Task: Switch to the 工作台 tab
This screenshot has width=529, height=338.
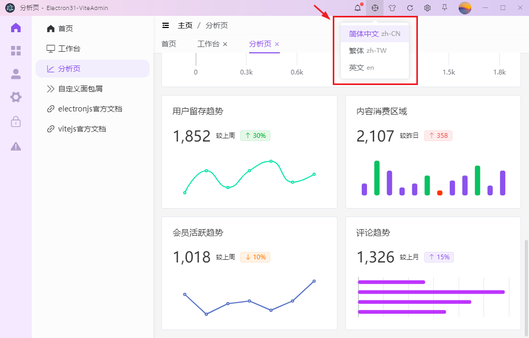Action: pyautogui.click(x=208, y=44)
